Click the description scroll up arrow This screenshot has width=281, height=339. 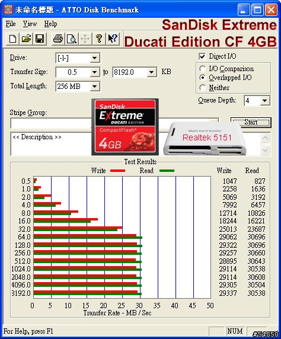point(265,137)
